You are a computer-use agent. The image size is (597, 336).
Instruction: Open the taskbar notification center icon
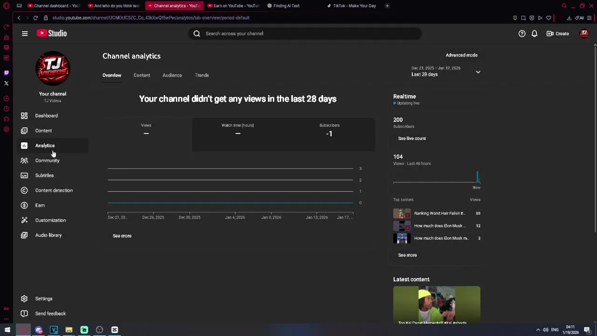pyautogui.click(x=587, y=330)
